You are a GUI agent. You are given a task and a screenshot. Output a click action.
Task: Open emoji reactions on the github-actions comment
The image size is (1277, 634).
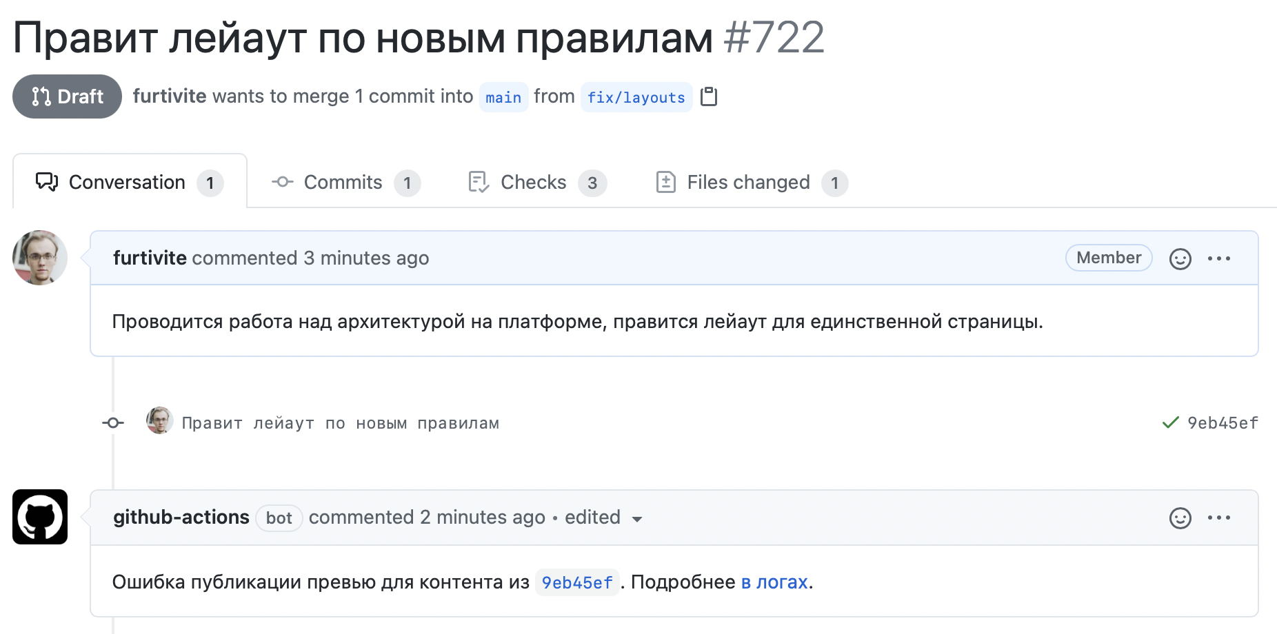tap(1180, 518)
